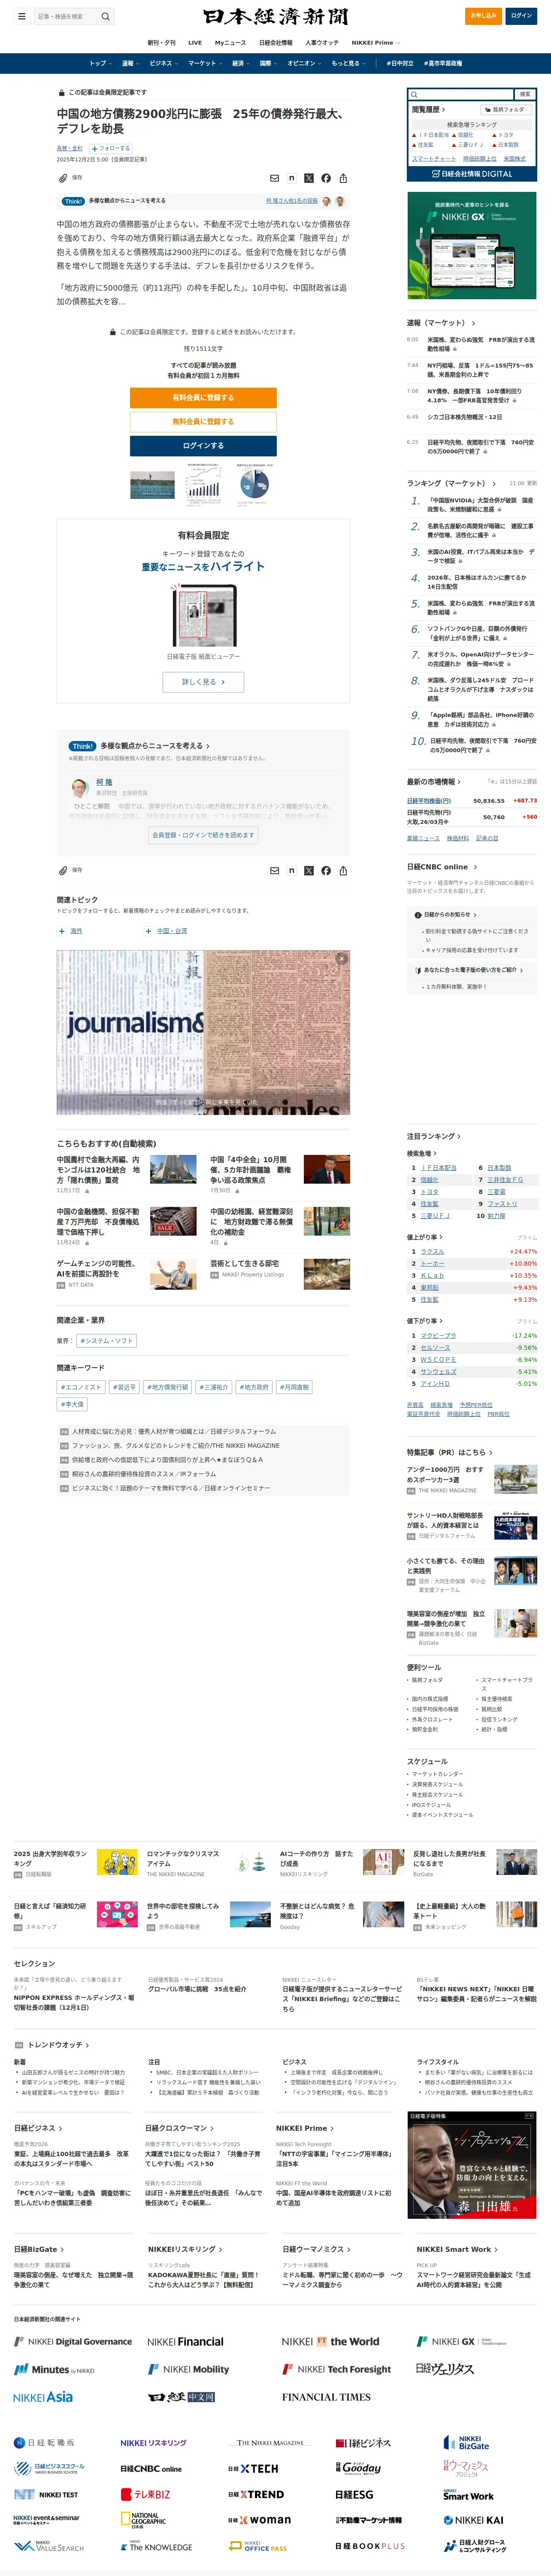Open the 注目ランキング heading link

433,1137
